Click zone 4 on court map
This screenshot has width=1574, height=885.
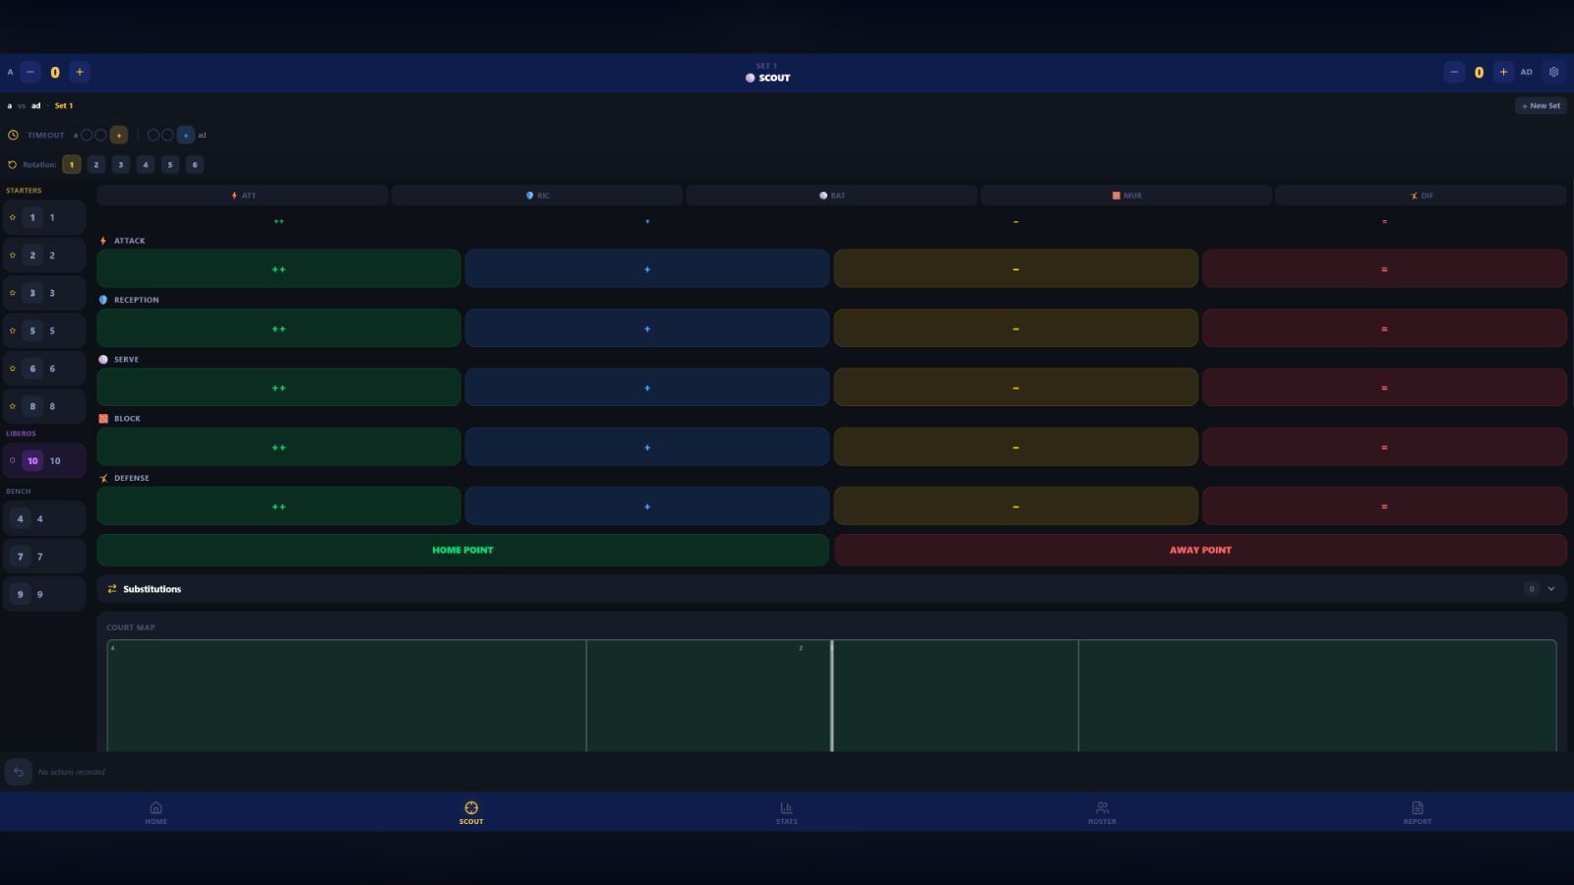point(346,695)
